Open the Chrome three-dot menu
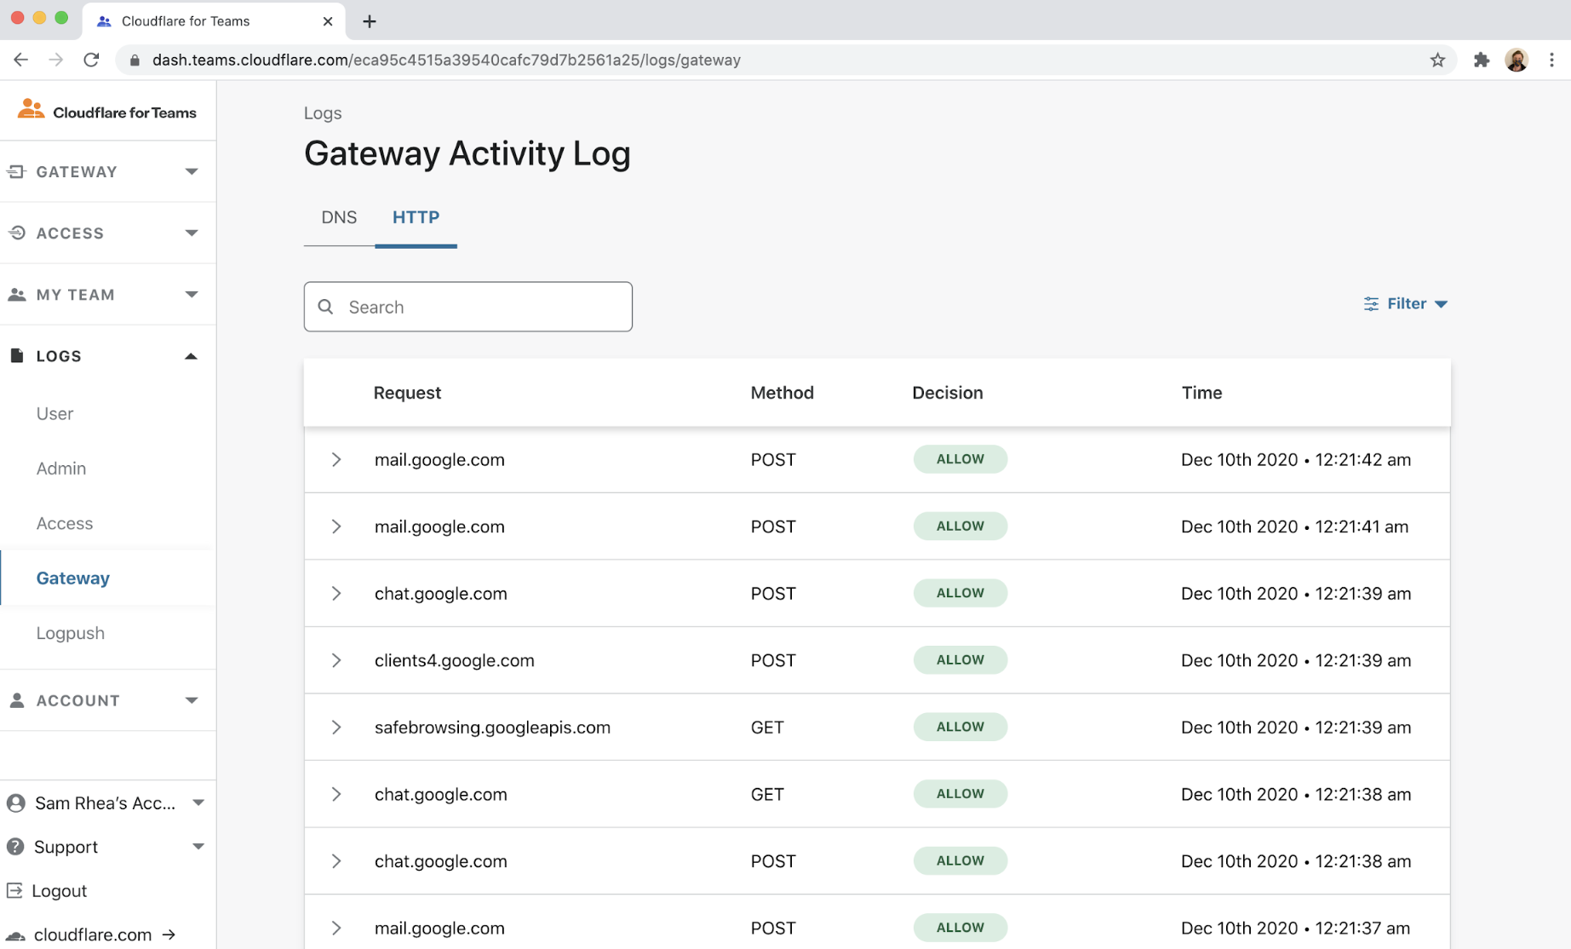This screenshot has width=1571, height=949. (1551, 60)
